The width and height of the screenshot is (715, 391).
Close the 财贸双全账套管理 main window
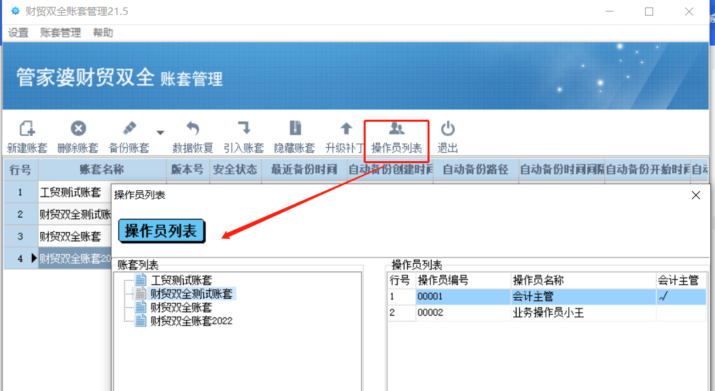[x=689, y=12]
